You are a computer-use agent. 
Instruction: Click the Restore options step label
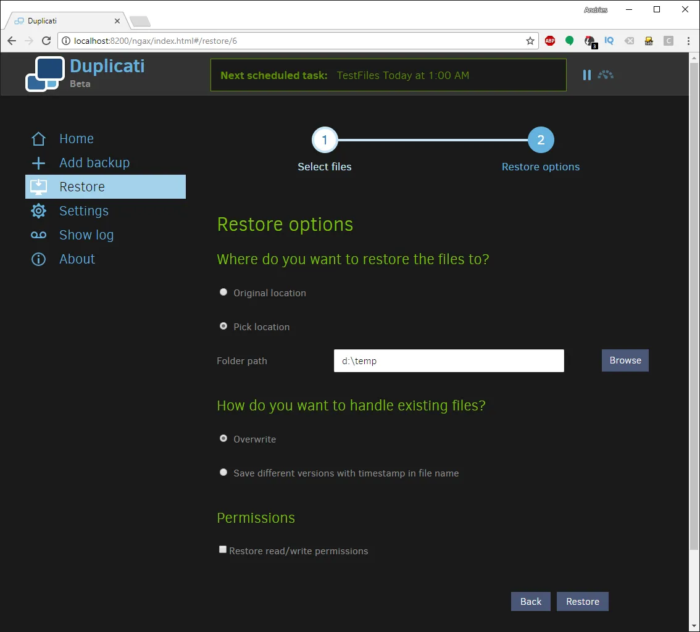click(x=541, y=167)
